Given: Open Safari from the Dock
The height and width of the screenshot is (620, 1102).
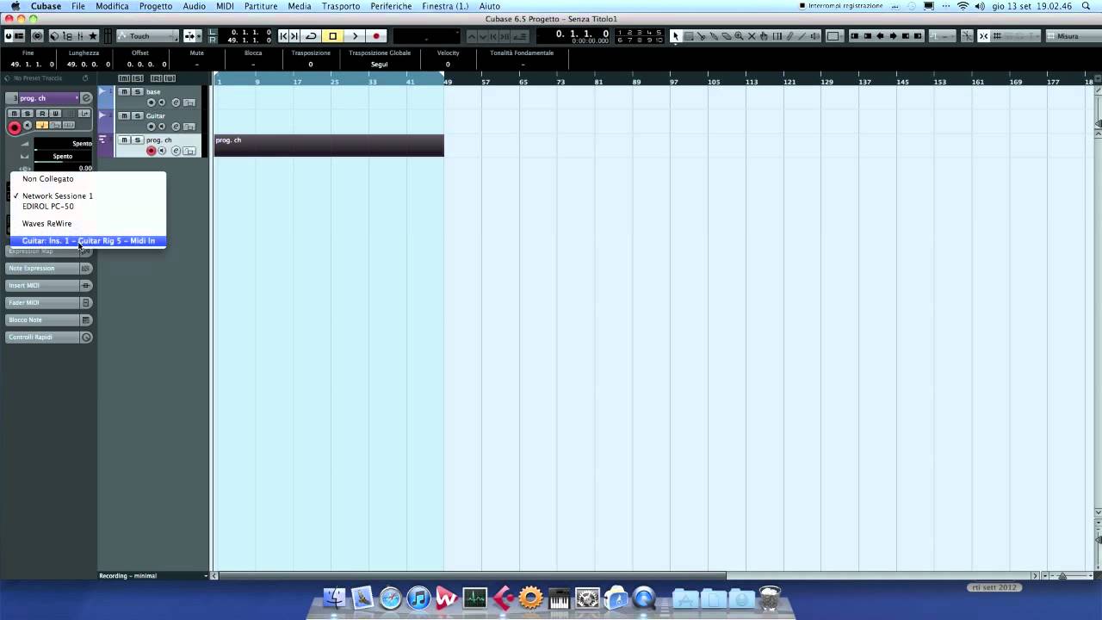Looking at the screenshot, I should click(x=390, y=598).
